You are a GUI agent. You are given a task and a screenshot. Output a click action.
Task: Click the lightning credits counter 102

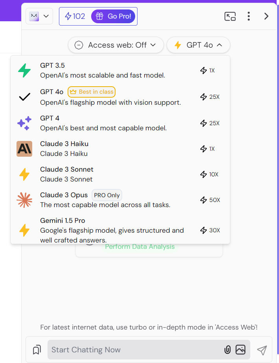click(x=75, y=16)
